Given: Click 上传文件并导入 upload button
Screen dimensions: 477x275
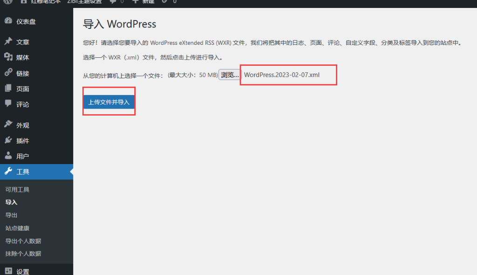Looking at the screenshot, I should 109,102.
